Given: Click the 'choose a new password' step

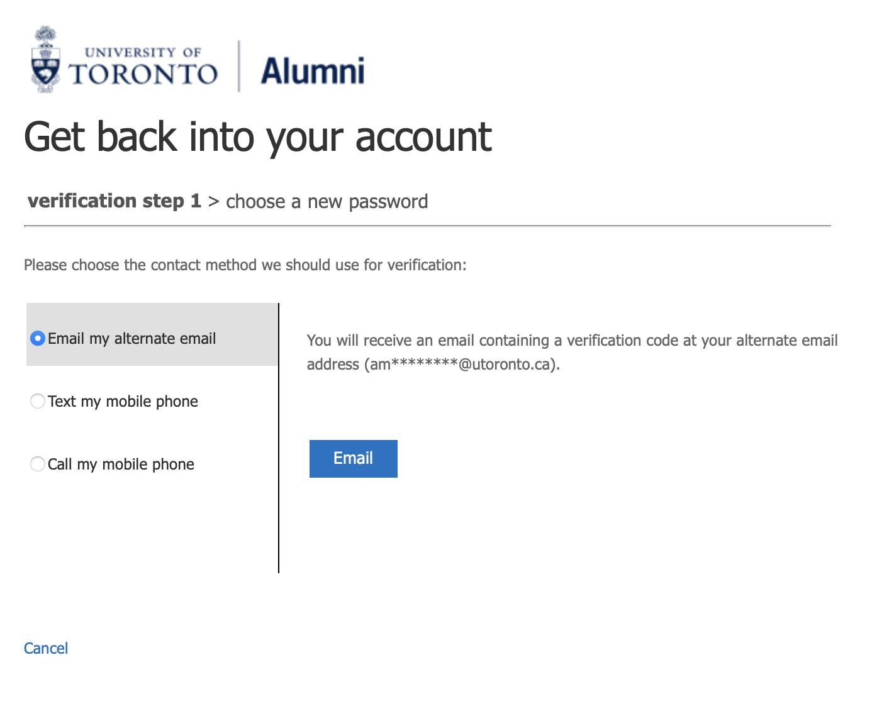Looking at the screenshot, I should (x=327, y=201).
